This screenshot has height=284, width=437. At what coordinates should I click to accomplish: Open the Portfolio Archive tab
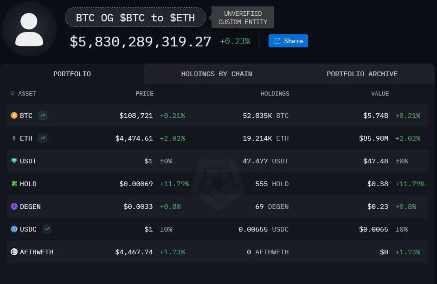pos(362,74)
